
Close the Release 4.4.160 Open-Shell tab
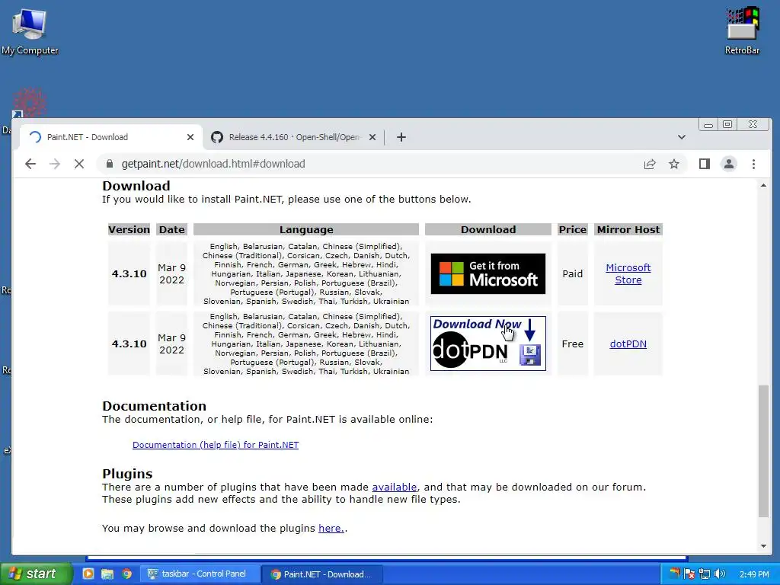[x=372, y=137]
